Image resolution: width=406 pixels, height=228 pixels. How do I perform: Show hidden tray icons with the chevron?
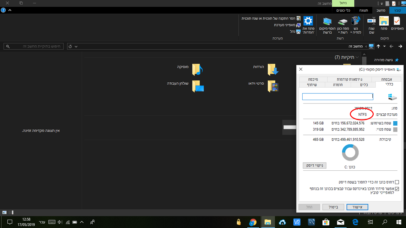pos(82,222)
